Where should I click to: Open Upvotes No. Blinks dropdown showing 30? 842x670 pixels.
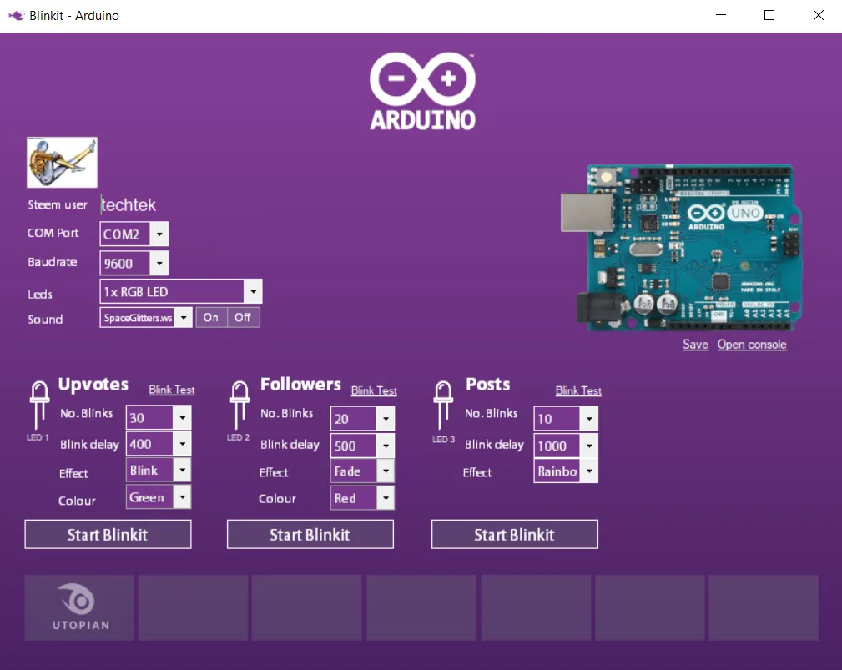point(159,418)
